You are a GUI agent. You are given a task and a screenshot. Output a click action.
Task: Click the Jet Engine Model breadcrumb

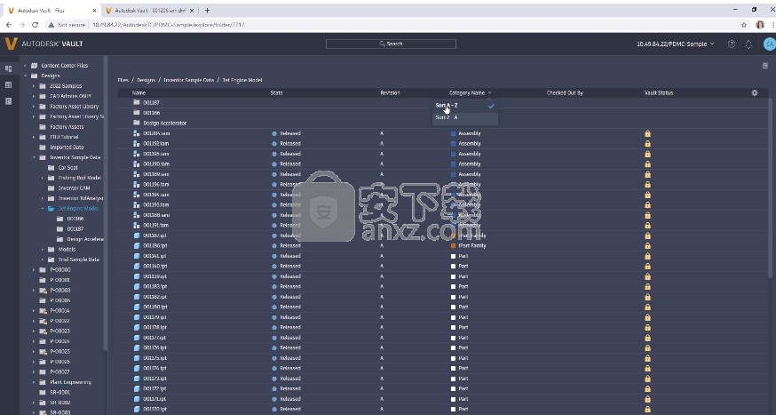242,80
